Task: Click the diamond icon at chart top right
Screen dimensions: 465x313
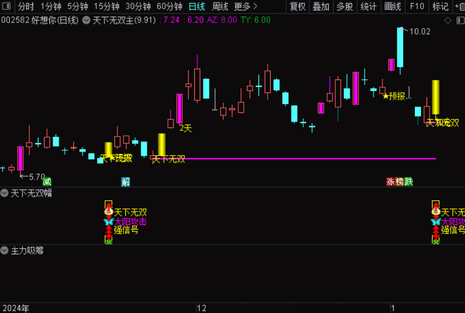Action: click(x=448, y=20)
